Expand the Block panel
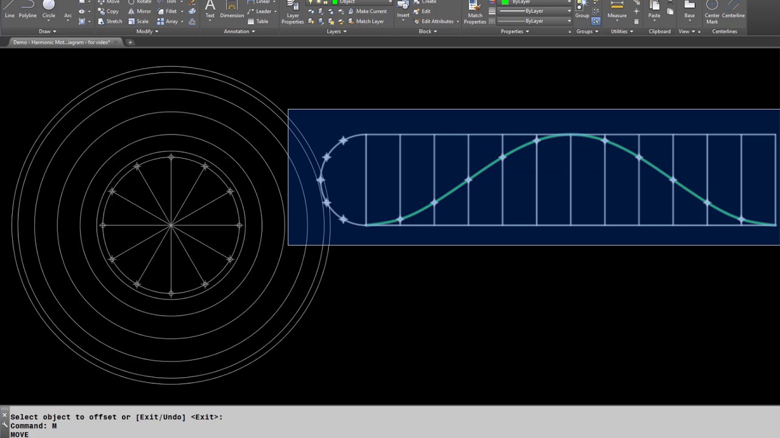The width and height of the screenshot is (780, 438). [x=428, y=31]
